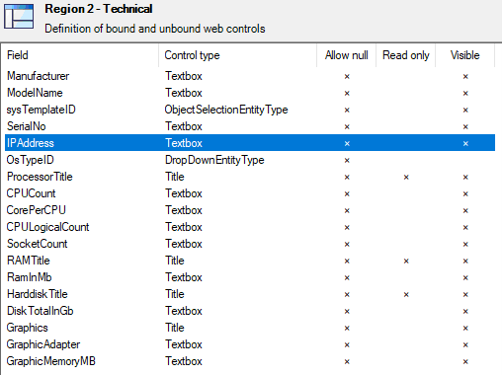The image size is (502, 375).
Task: Click the Allow null column header
Action: coord(347,55)
